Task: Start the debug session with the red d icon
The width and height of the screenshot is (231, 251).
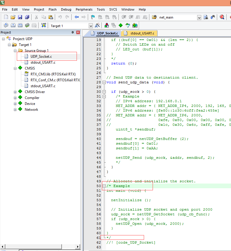Action: (x=222, y=17)
